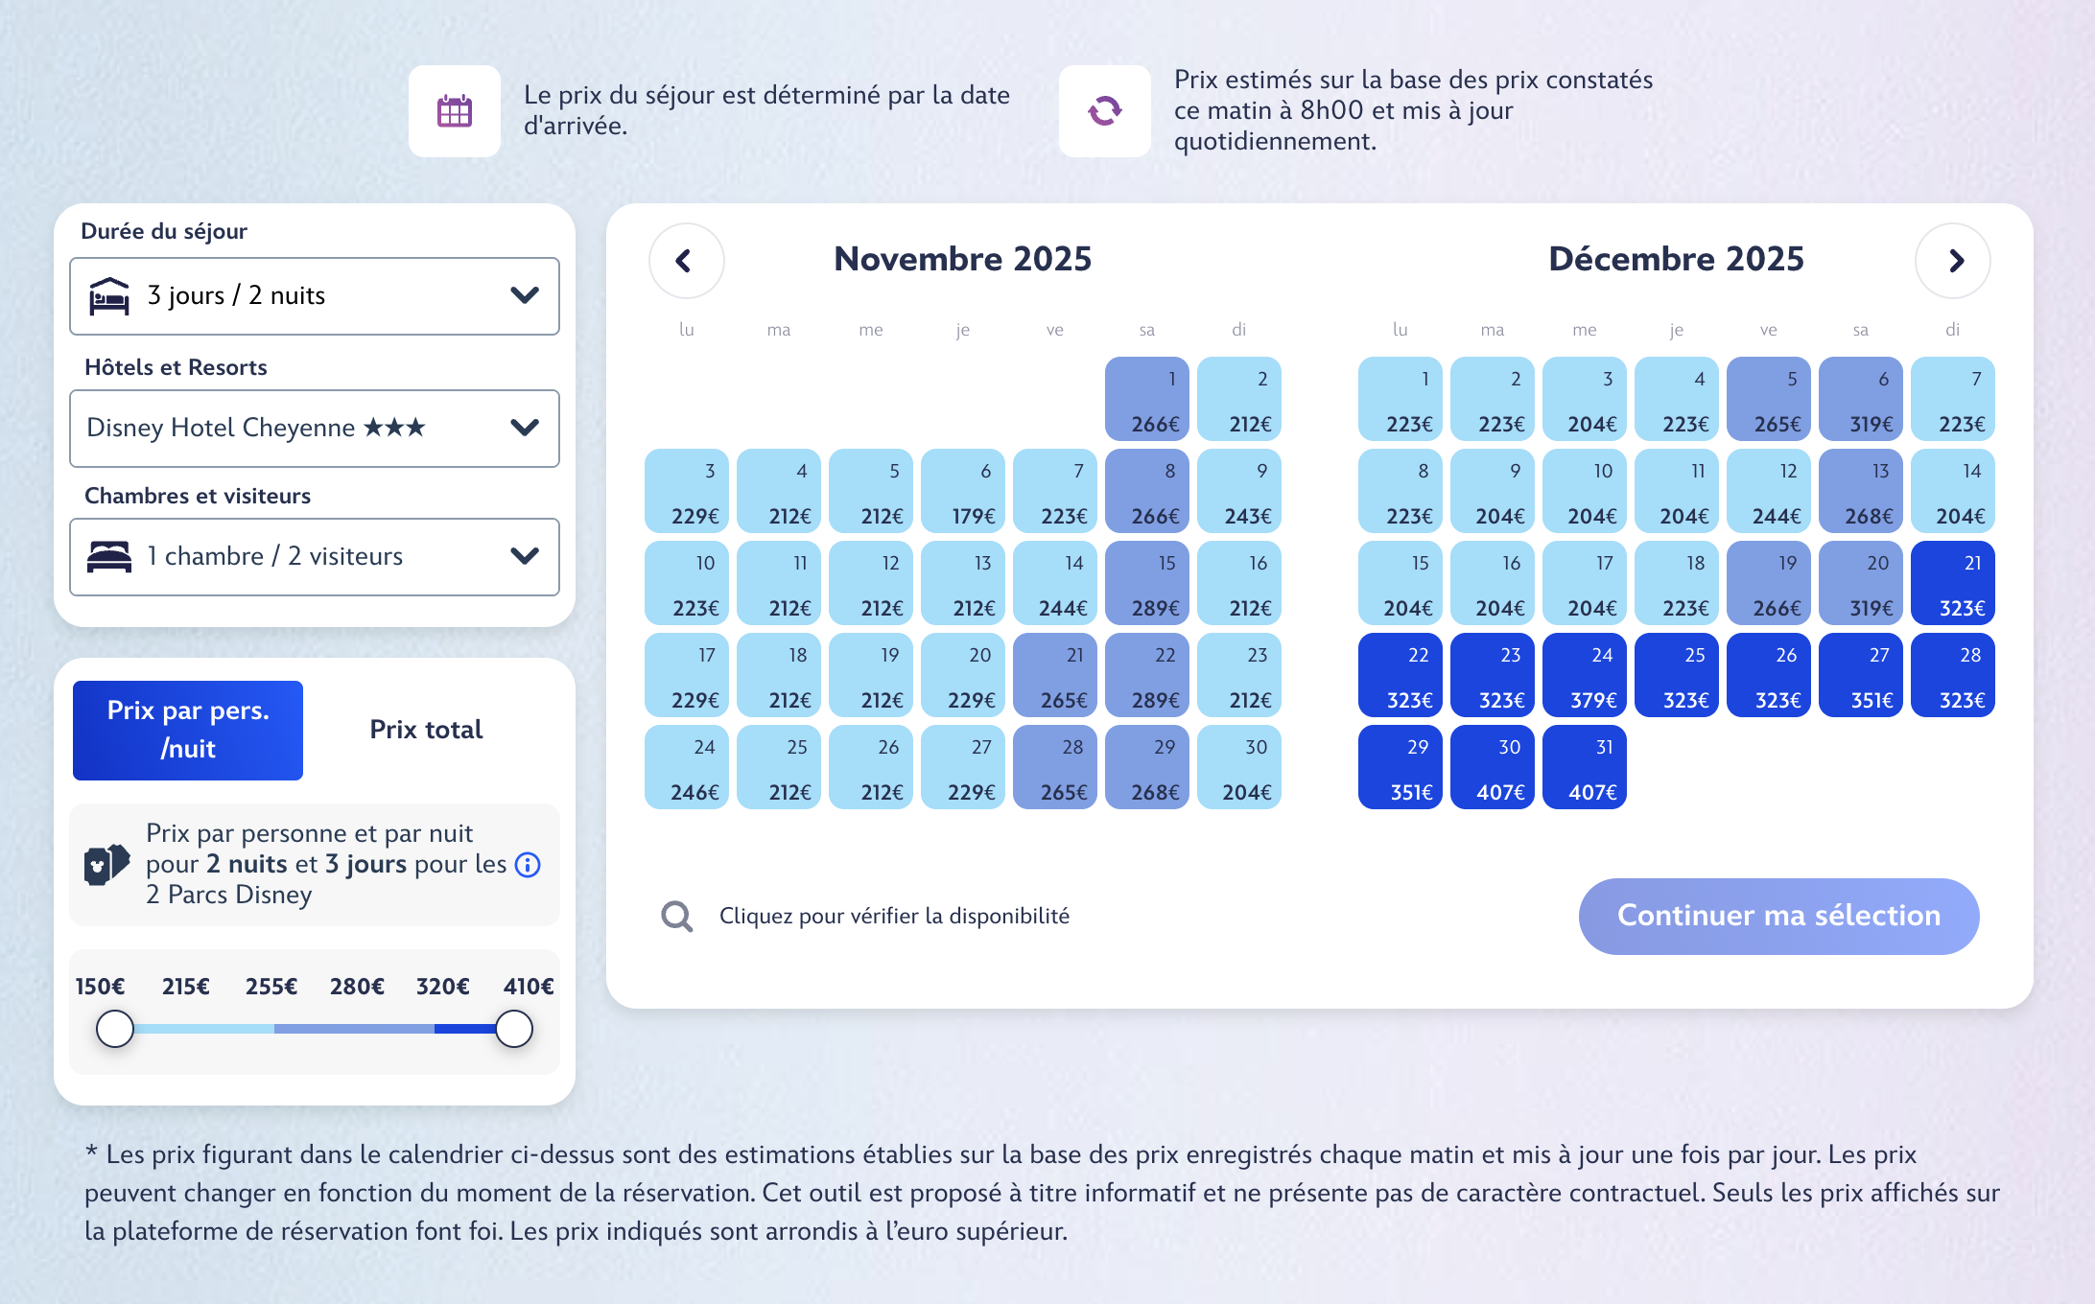Choose November 15 priced at 289€
2095x1304 pixels.
(x=1146, y=584)
